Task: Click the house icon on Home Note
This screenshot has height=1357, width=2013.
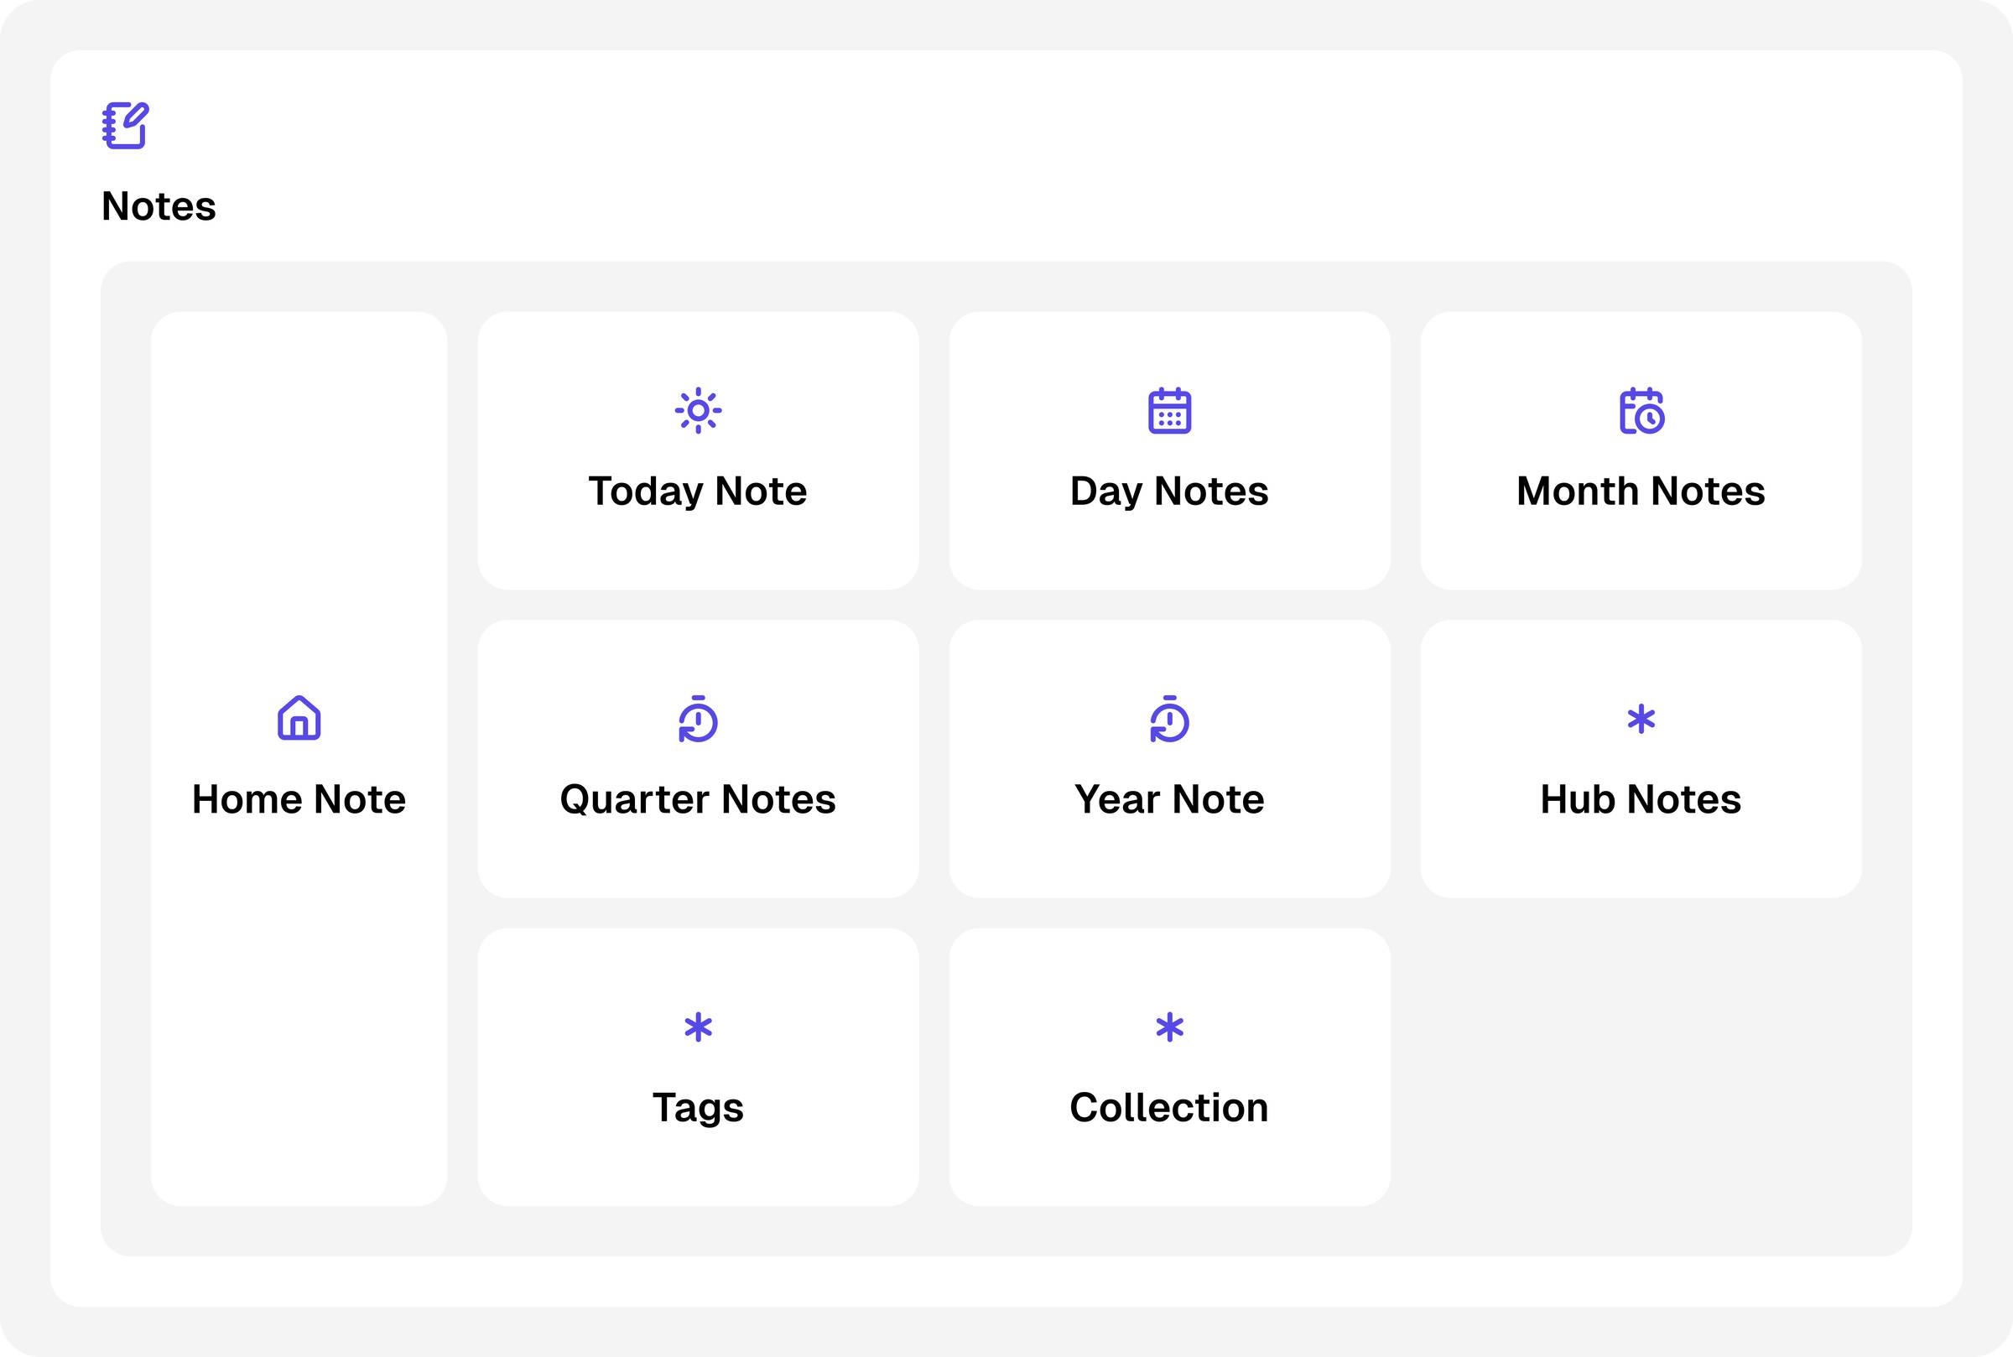Action: pos(299,717)
